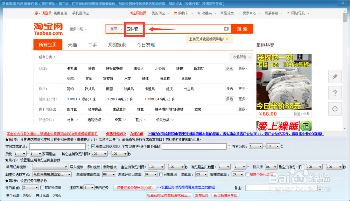Viewport: 350px width, 201px height.
Task: Enable the 智能补流量 checkbox
Action: pyautogui.click(x=42, y=188)
